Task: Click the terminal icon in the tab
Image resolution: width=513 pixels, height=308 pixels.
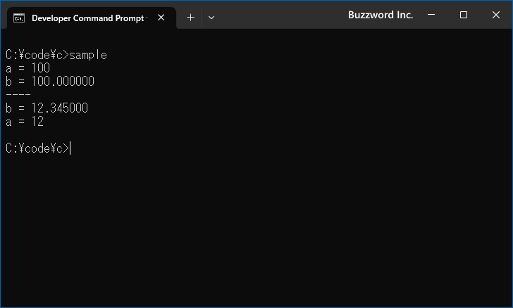Action: tap(20, 18)
